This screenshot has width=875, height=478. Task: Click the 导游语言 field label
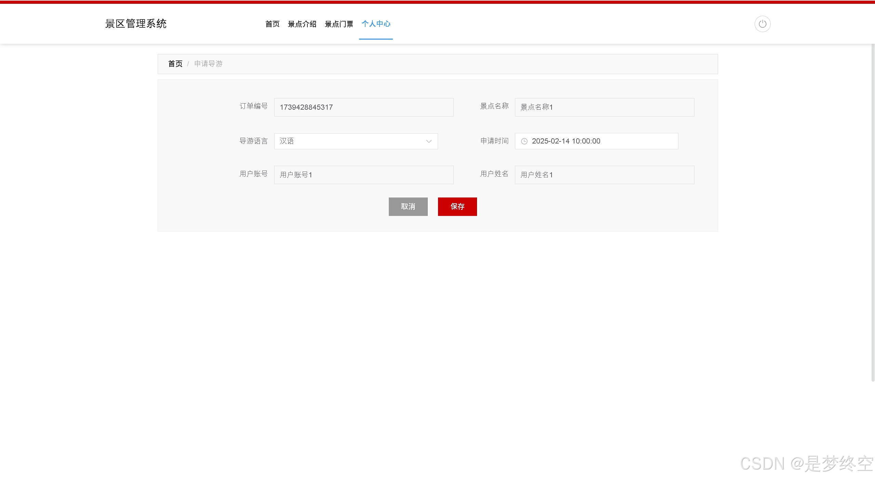253,141
